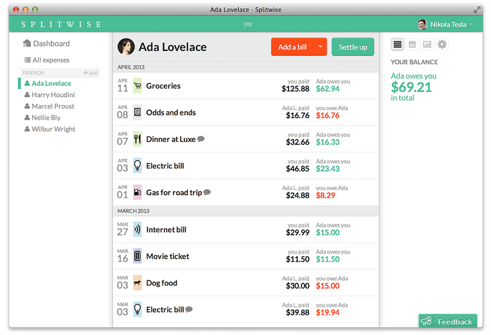The width and height of the screenshot is (491, 335).
Task: Open the Internet bill expense
Action: pos(246,229)
